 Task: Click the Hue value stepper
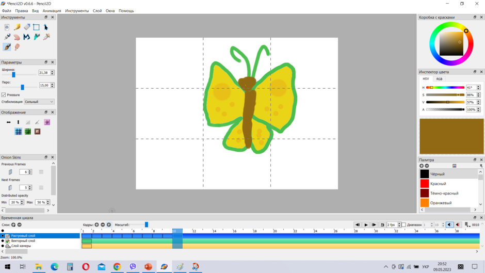(478, 88)
